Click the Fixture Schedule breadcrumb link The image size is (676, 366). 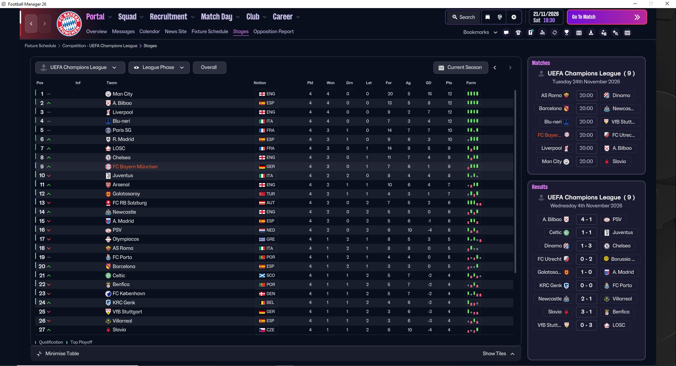pos(40,46)
